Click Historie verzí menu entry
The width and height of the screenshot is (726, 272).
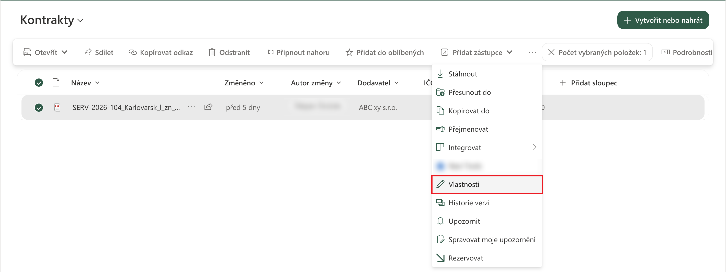487,203
